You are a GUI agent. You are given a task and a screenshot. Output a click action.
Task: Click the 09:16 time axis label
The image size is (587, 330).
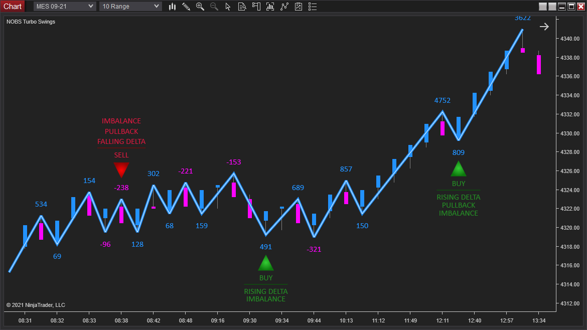pyautogui.click(x=218, y=320)
